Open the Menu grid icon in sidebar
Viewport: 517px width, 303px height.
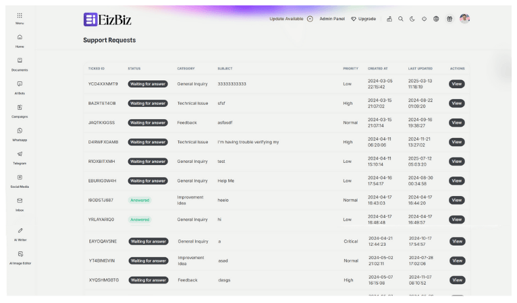(20, 15)
